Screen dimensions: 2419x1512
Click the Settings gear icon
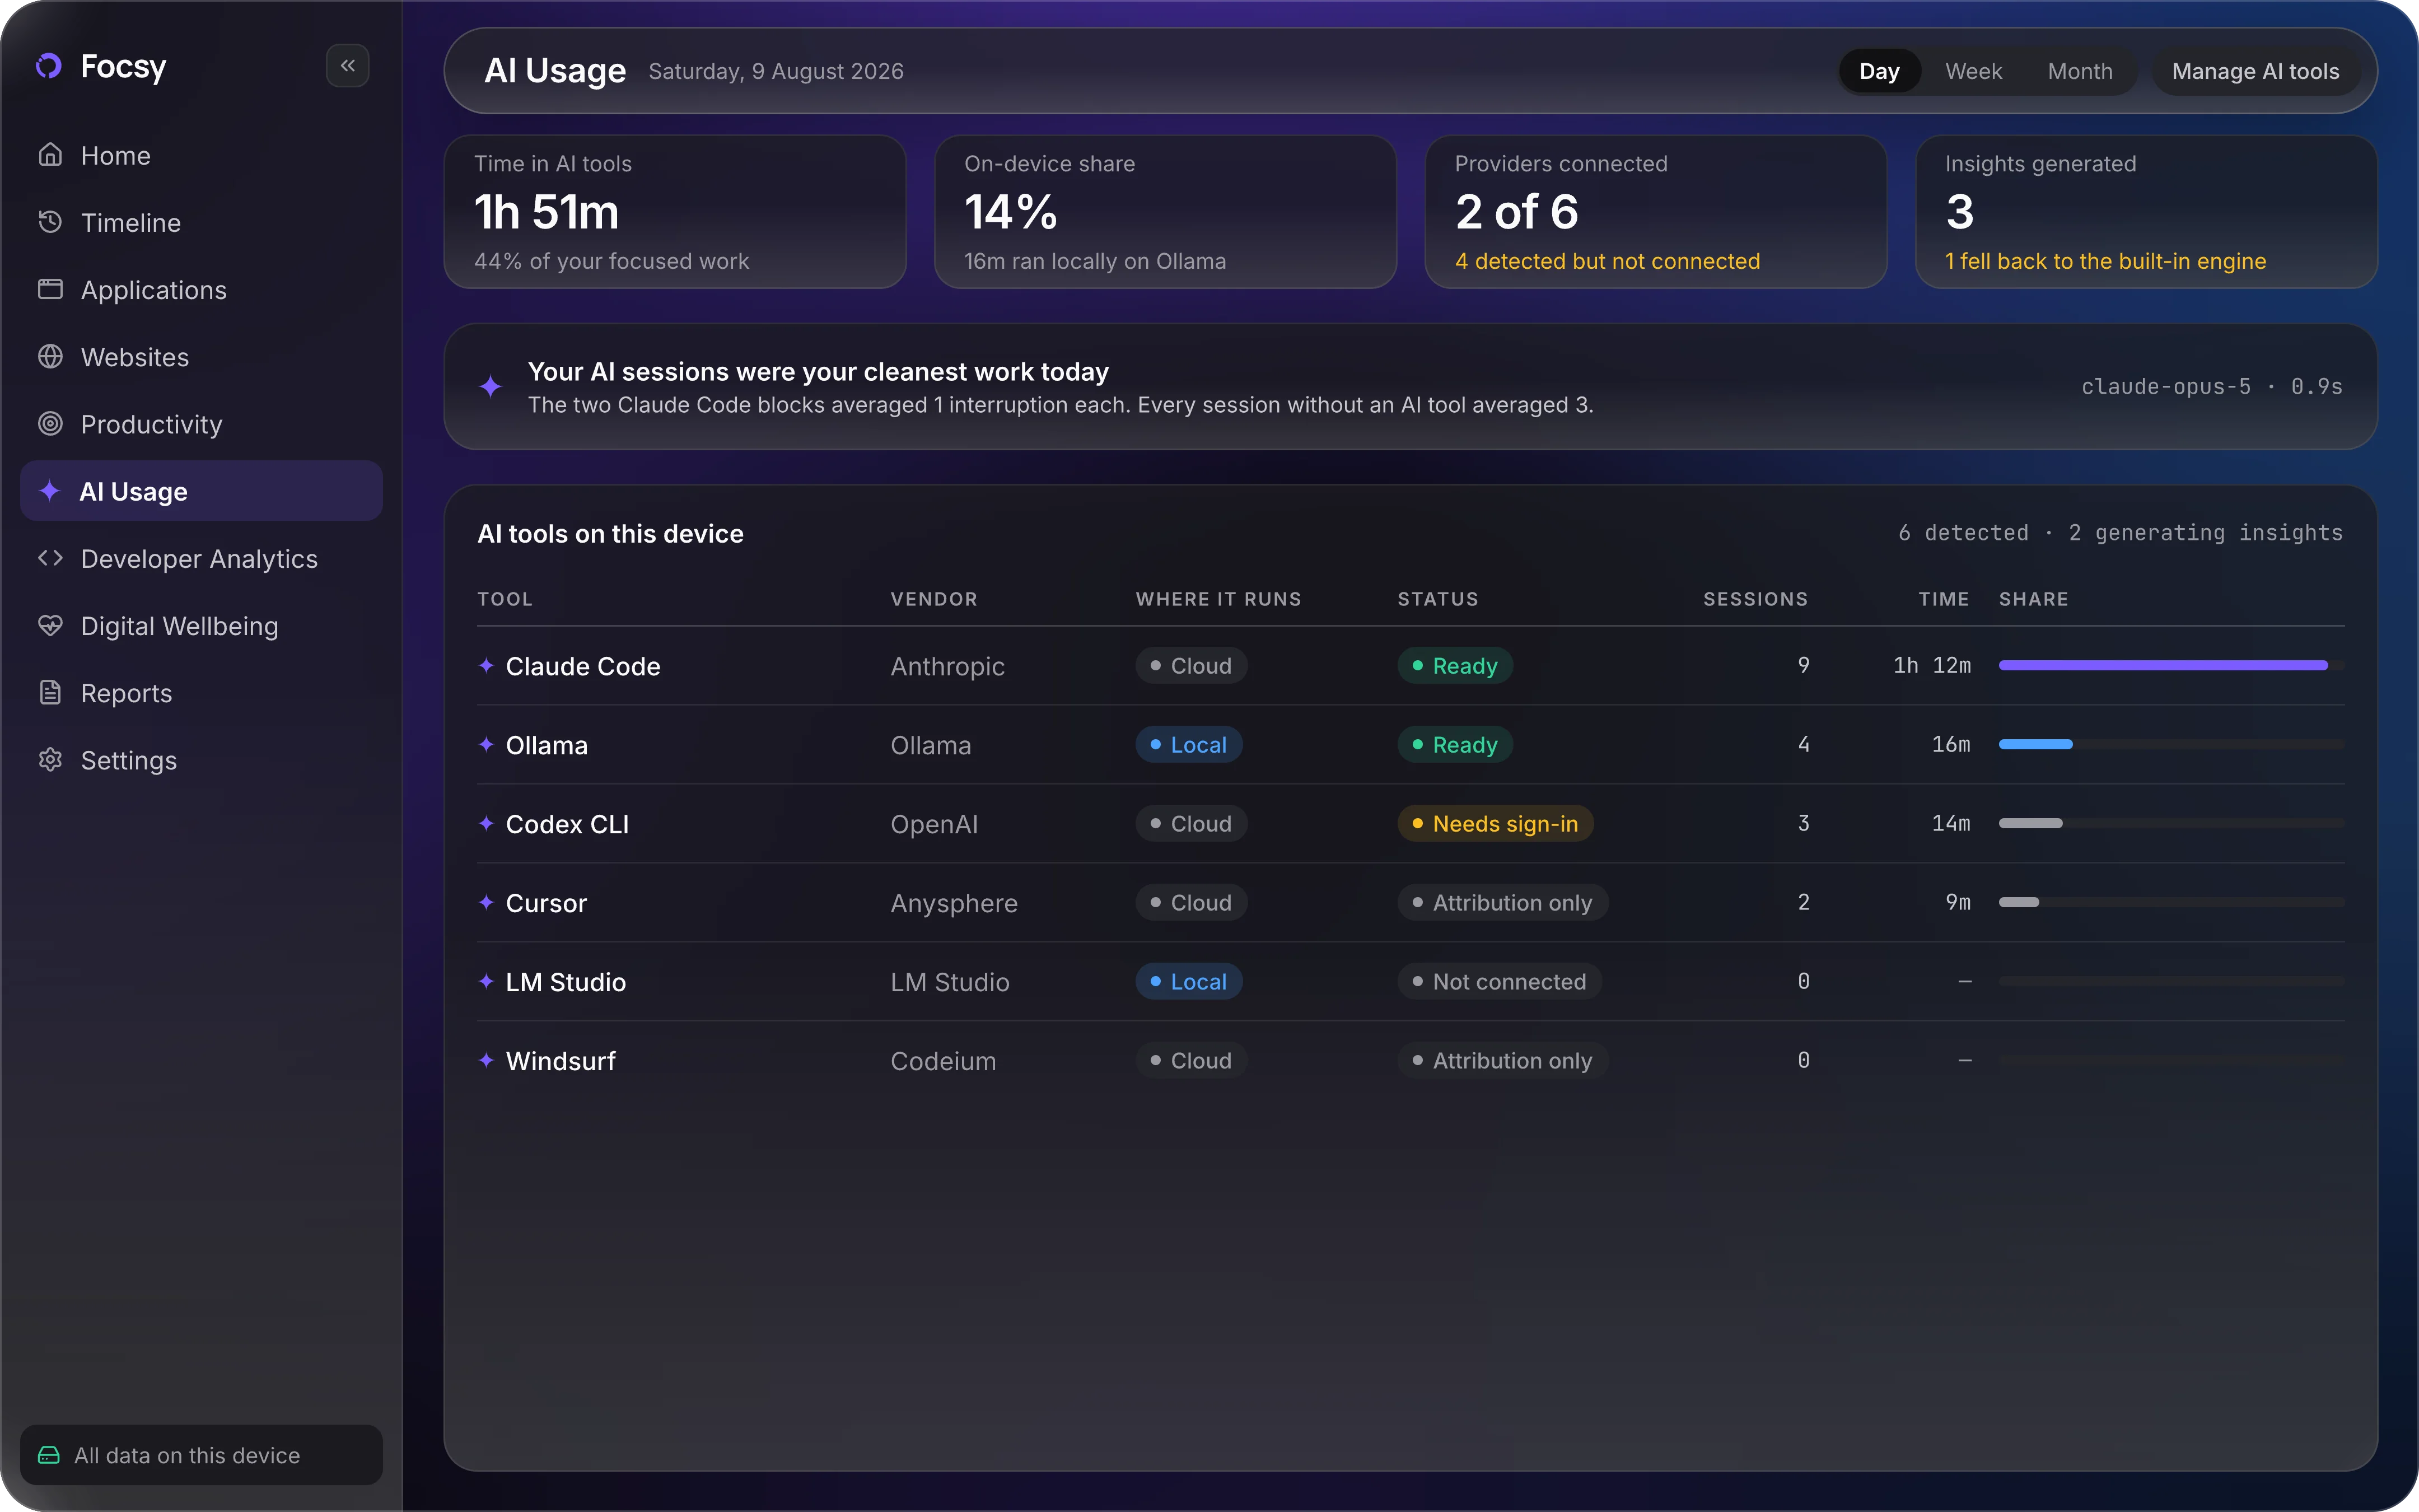tap(50, 759)
